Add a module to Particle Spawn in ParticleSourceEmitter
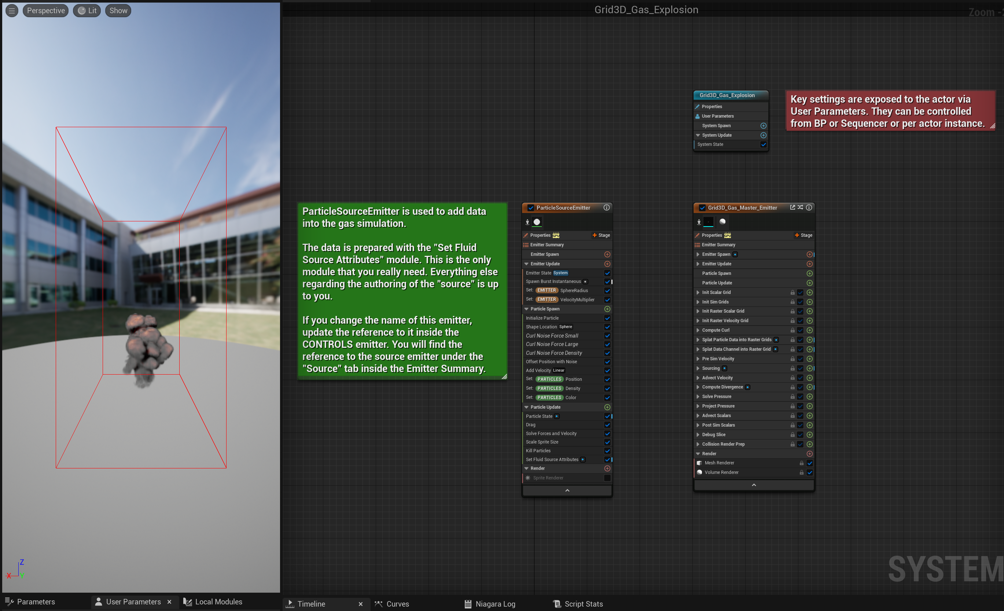Image resolution: width=1004 pixels, height=611 pixels. pos(607,309)
